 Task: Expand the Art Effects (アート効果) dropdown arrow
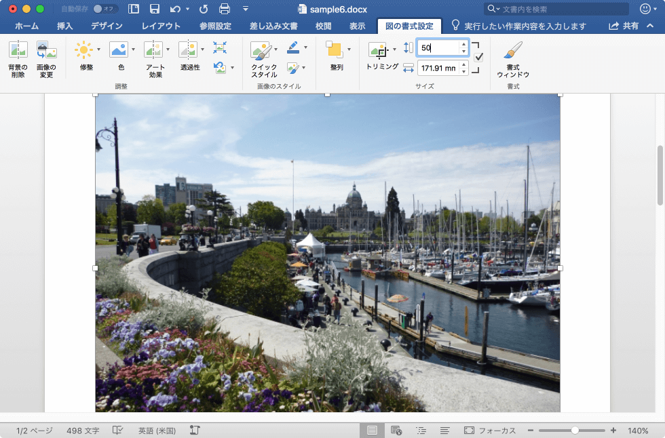(x=168, y=49)
